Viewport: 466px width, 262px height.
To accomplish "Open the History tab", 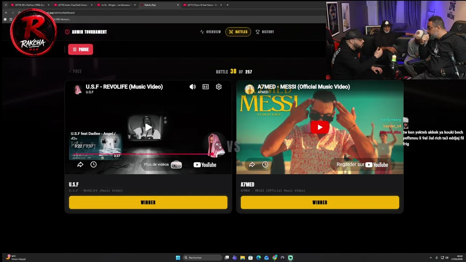I will (265, 32).
